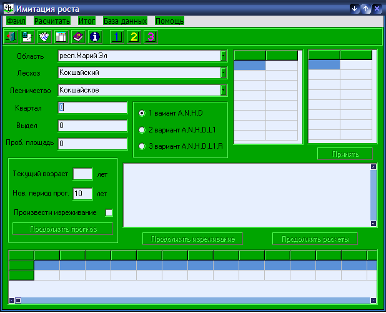This screenshot has height=313, width=386.
Task: Click the application icon in title bar
Action: pyautogui.click(x=9, y=9)
